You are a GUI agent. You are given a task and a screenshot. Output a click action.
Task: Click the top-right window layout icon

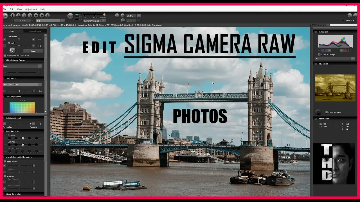tap(350, 15)
